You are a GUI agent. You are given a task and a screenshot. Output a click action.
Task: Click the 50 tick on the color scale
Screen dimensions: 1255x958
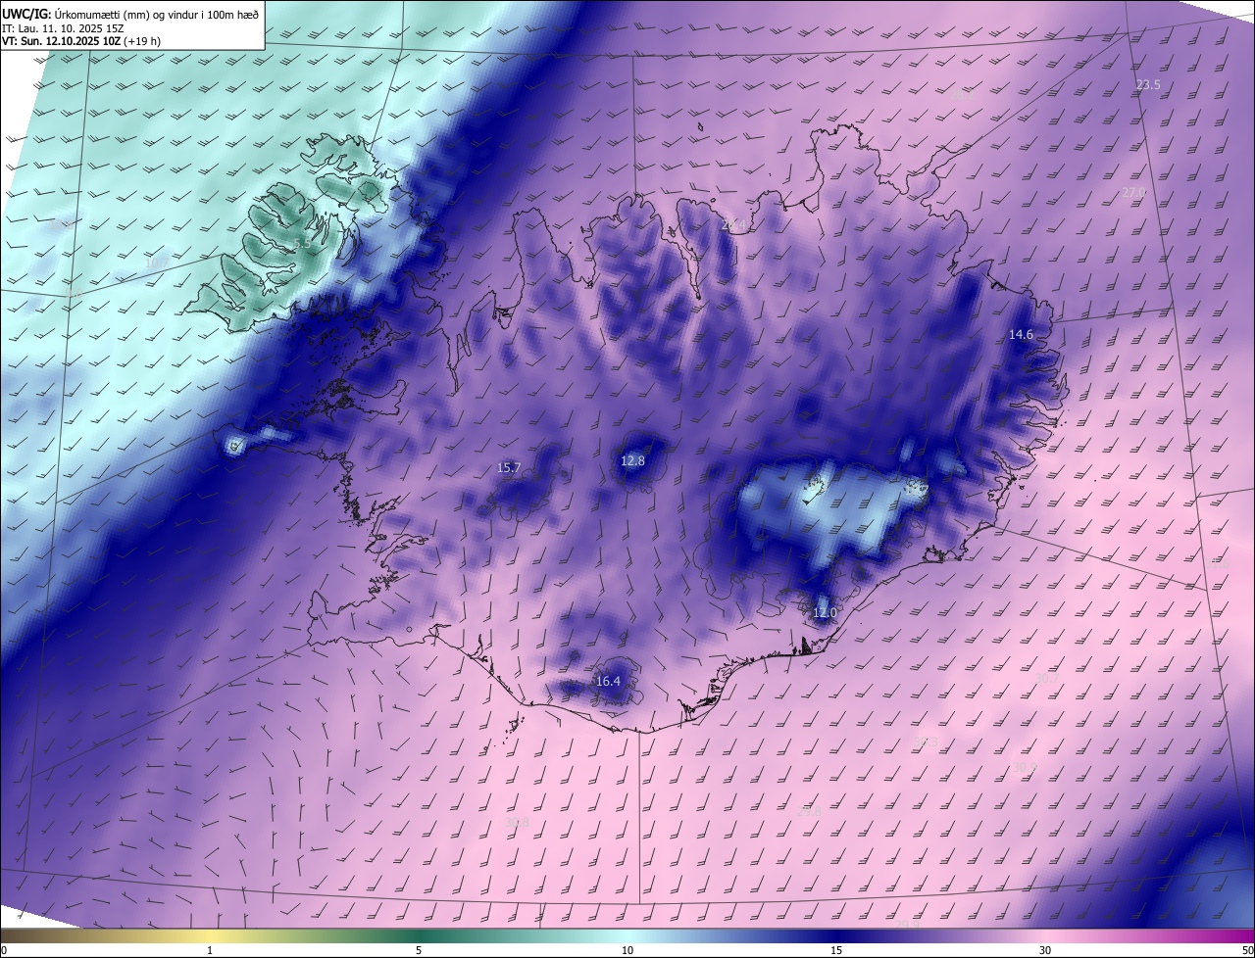click(x=1247, y=950)
